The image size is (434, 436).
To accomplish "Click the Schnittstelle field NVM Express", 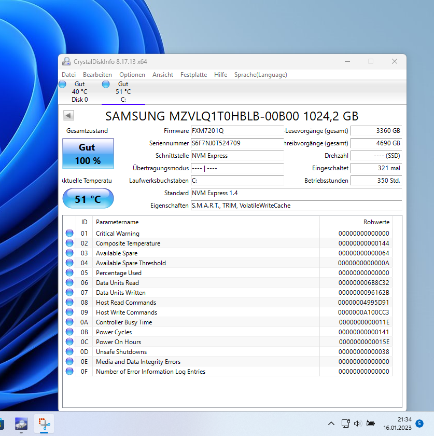I will tap(237, 156).
